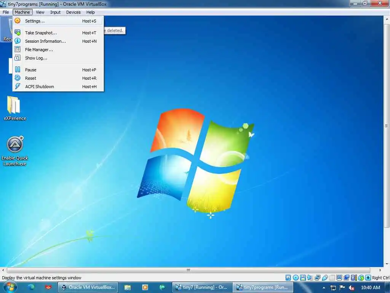This screenshot has height=293, width=390.
Task: Click the vertical scrollbar up arrow
Action: (387, 19)
